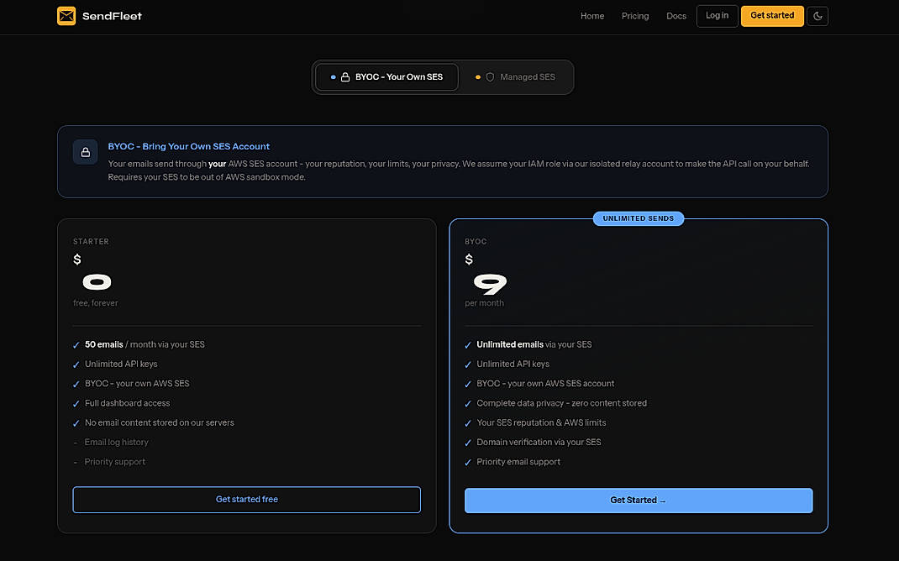Viewport: 899px width, 561px height.
Task: Click the checkmark beside 'BYOC - your own AWS SES account'
Action: coord(468,384)
